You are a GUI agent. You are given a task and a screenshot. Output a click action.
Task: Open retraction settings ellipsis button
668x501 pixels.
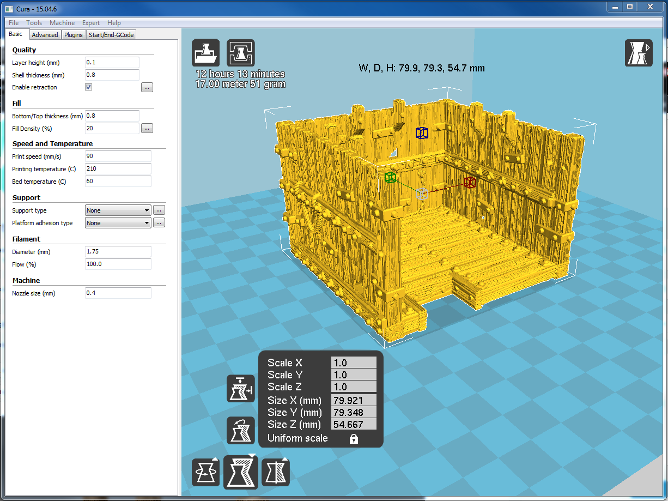coord(147,87)
